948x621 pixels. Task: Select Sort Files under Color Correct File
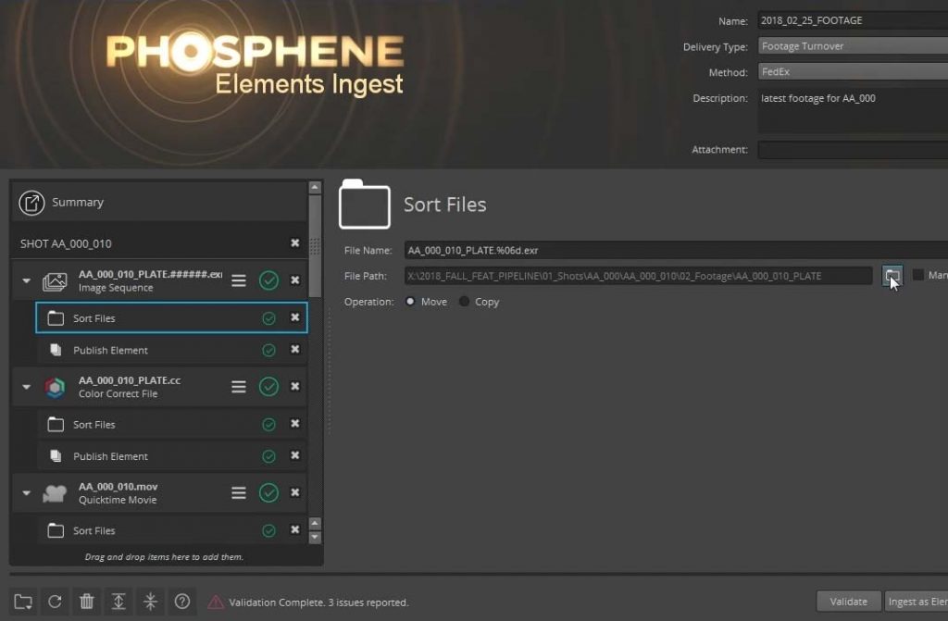(x=171, y=425)
